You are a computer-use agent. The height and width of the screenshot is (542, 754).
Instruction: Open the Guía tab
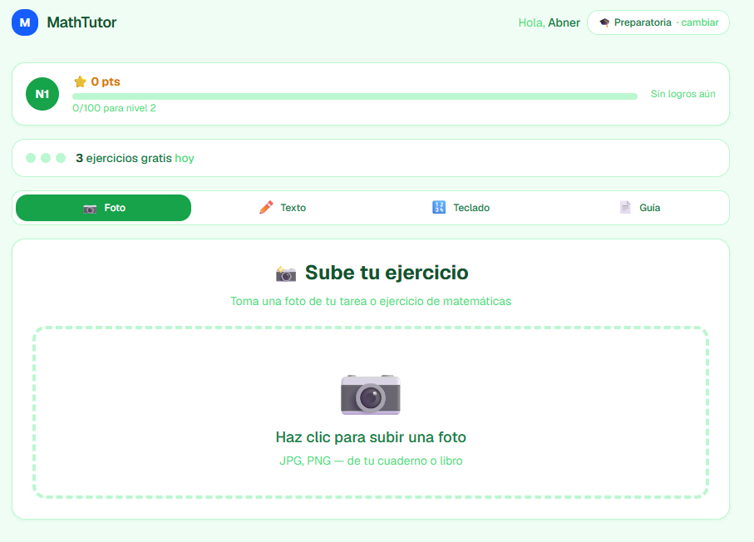coord(639,208)
